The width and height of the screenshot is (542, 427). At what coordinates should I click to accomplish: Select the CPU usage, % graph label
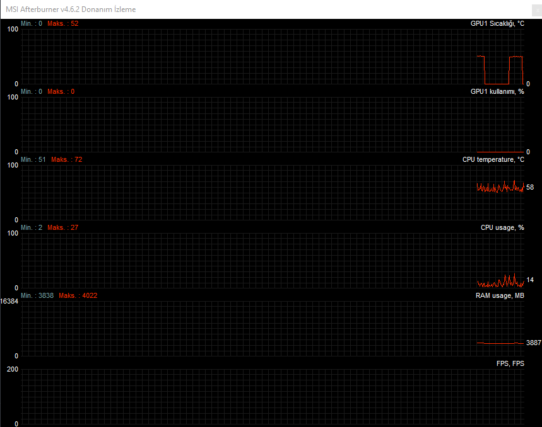click(x=502, y=227)
